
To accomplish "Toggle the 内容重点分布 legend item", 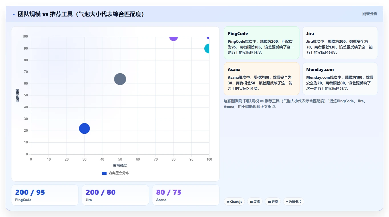I will pos(115,173).
